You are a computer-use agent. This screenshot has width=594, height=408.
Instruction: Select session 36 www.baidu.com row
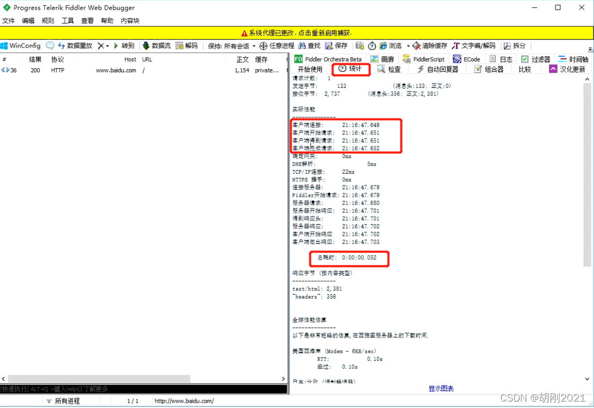point(144,70)
